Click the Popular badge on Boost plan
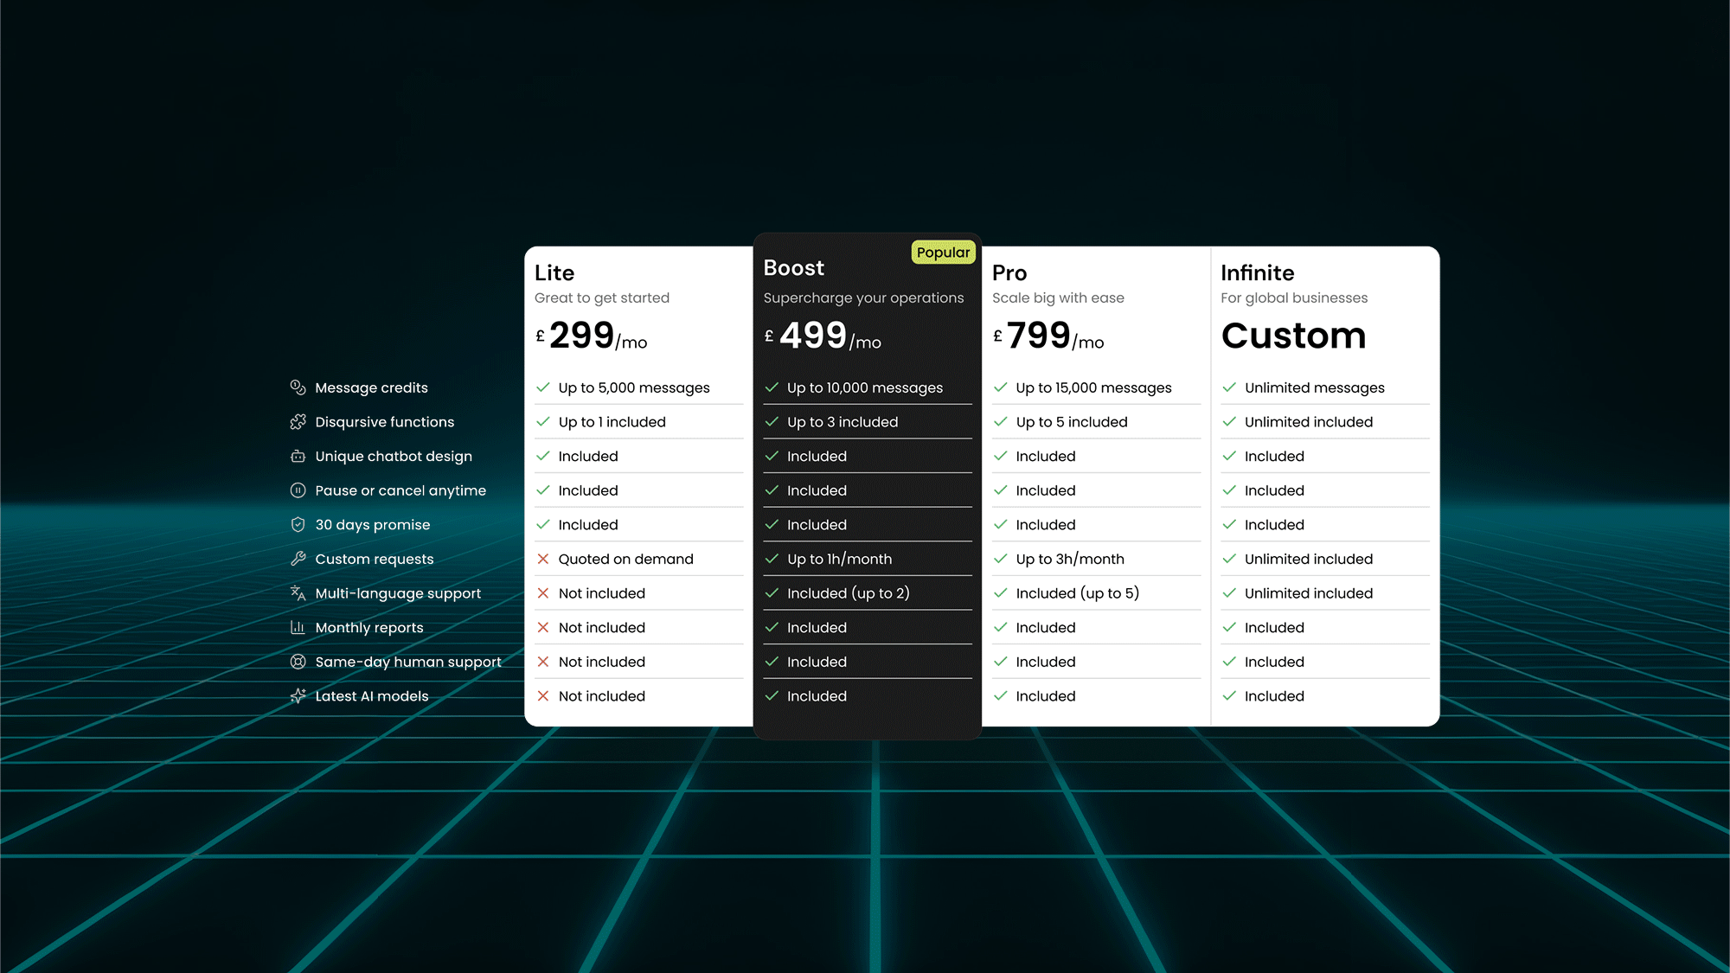This screenshot has height=973, width=1730. [x=943, y=253]
